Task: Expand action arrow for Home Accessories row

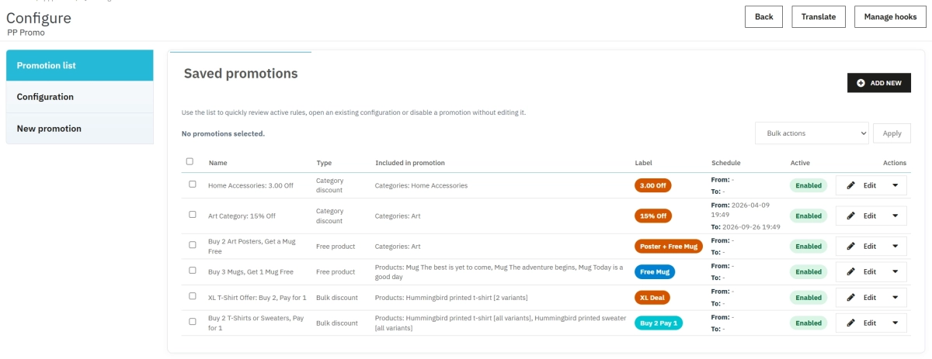Action: (895, 185)
